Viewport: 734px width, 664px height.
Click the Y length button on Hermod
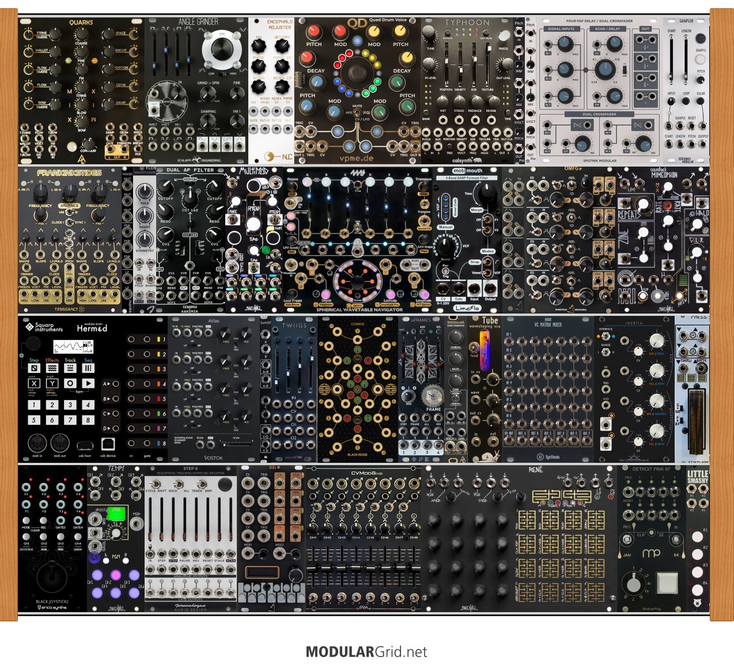click(52, 383)
